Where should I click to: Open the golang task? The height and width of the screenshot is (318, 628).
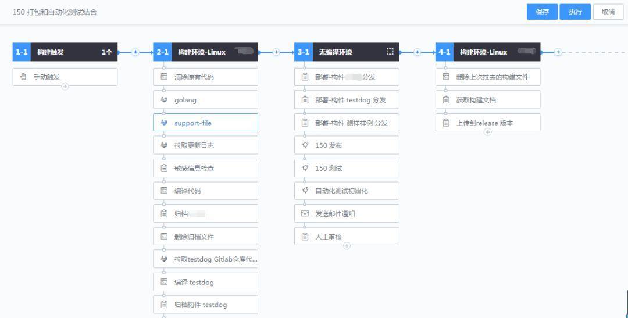[205, 100]
